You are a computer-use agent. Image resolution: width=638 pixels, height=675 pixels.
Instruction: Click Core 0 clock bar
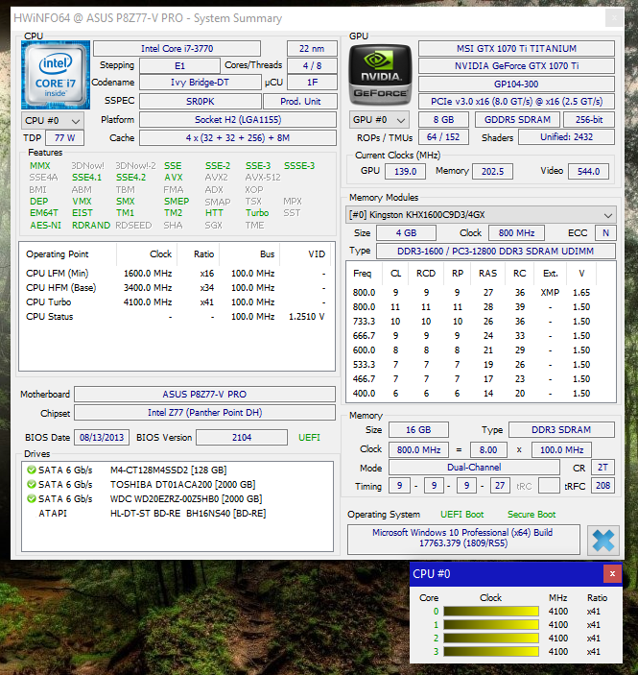[x=491, y=612]
